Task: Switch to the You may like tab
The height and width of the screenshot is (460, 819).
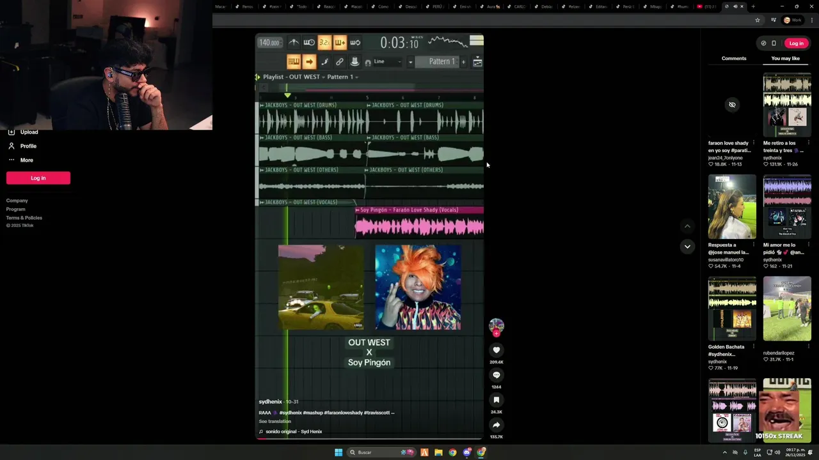Action: click(786, 58)
